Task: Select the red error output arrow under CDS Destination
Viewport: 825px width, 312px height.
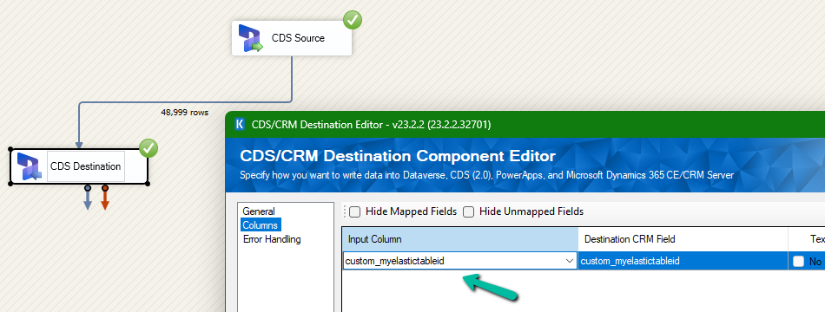Action: (105, 198)
